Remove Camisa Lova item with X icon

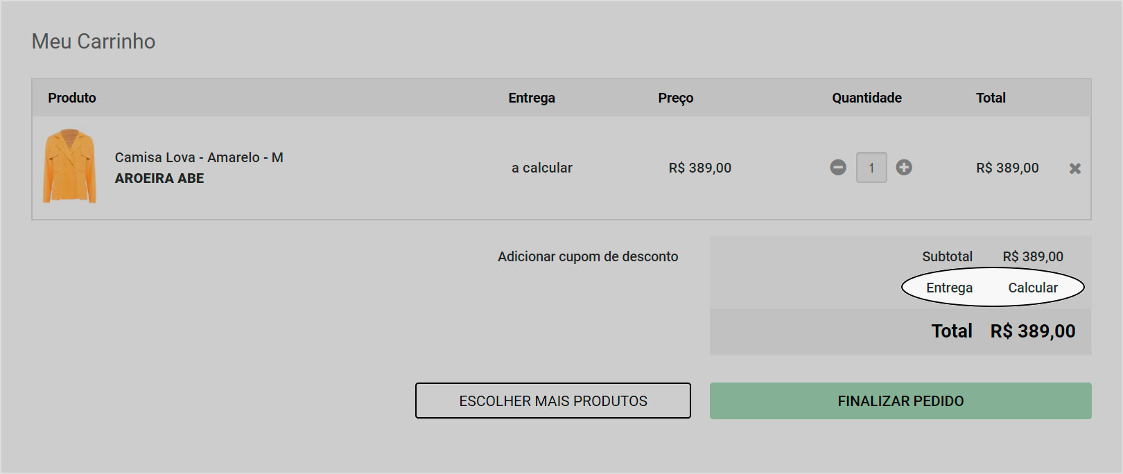pos(1075,168)
